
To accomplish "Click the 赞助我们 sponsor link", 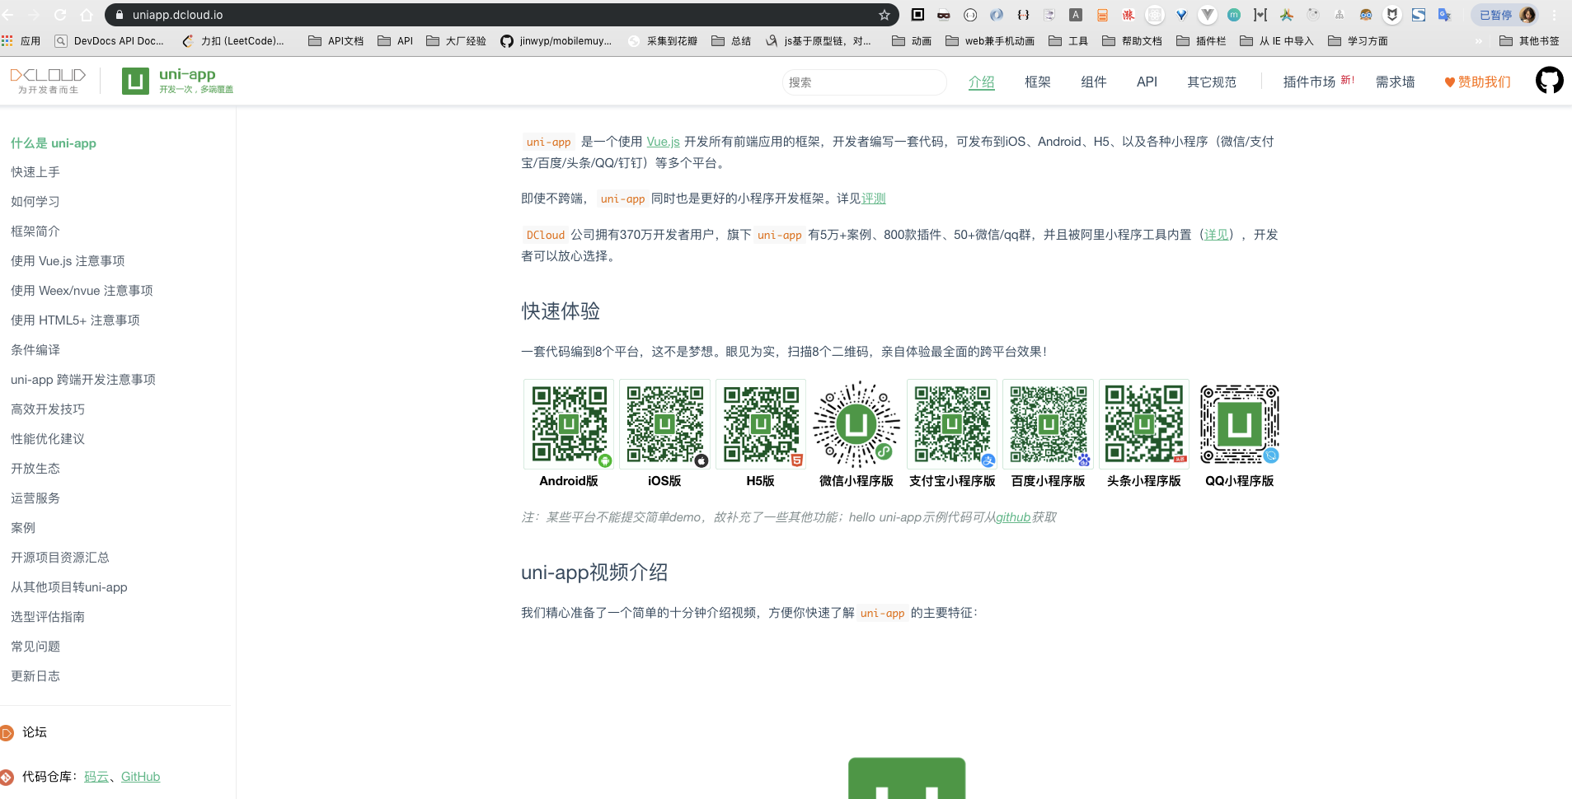I will (1477, 82).
